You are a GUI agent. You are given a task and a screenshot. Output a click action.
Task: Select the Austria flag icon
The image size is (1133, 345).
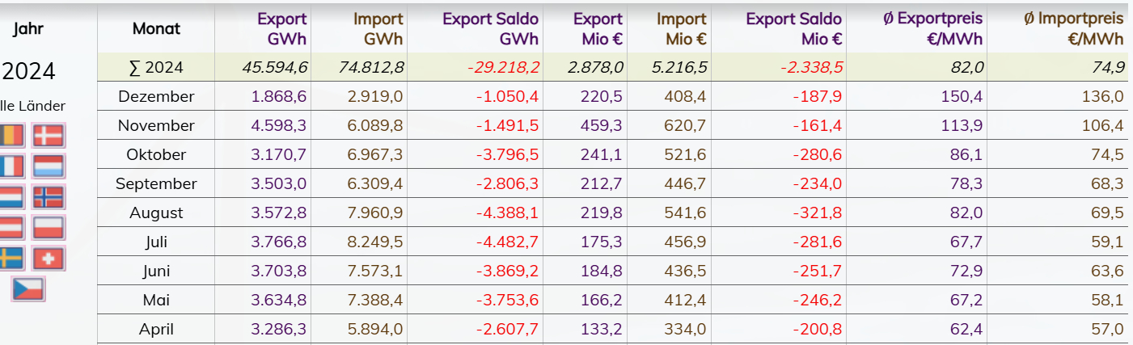click(x=11, y=228)
